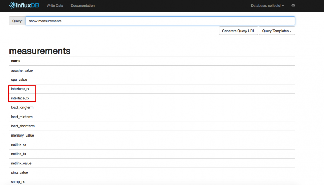Select the netlink_rx measurement row
The width and height of the screenshot is (324, 185).
pyautogui.click(x=152, y=145)
